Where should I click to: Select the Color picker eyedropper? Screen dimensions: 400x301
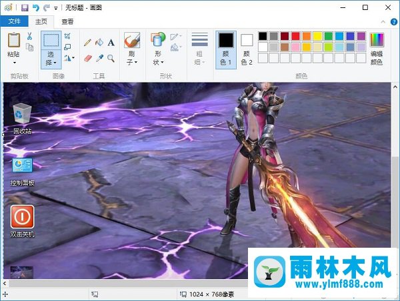99,59
